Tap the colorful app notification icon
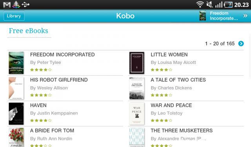Image resolution: width=251 pixels, height=147 pixels. tap(16, 4)
